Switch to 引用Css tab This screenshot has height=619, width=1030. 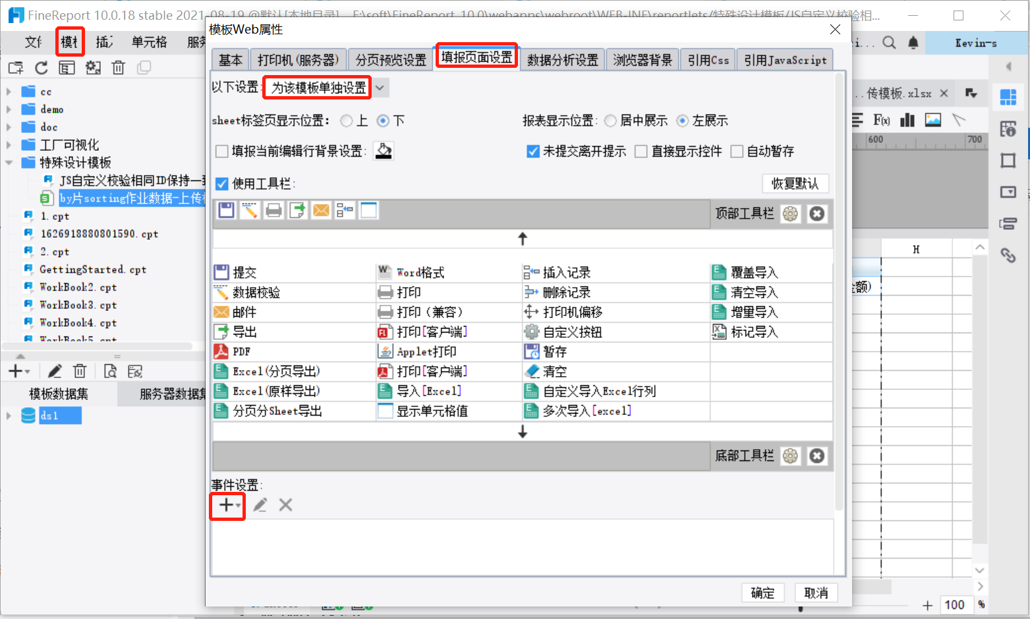tap(708, 60)
